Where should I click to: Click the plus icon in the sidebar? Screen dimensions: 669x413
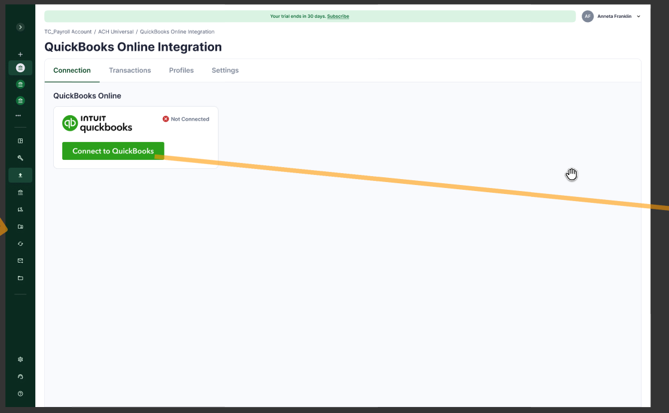click(20, 54)
